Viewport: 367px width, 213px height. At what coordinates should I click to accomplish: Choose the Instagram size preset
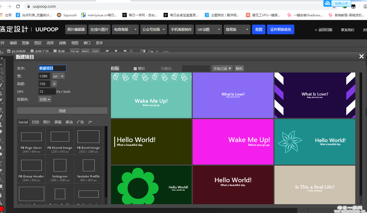point(60,169)
